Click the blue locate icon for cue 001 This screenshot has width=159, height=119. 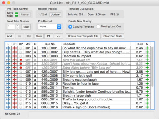(8, 48)
